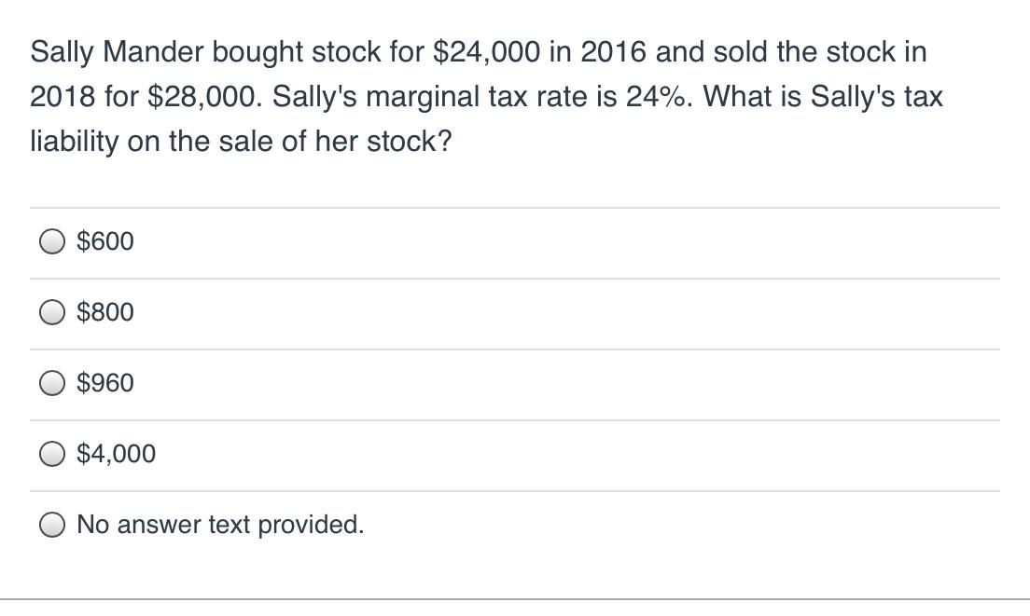1030x616 pixels.
Task: Click the $600 answer label
Action: point(105,241)
